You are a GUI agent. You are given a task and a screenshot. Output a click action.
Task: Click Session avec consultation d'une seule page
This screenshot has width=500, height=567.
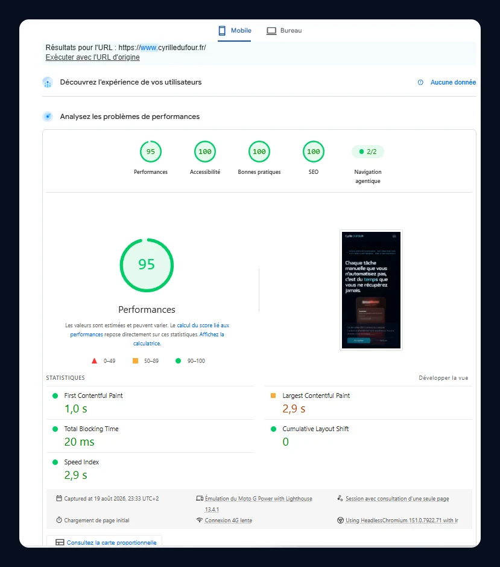point(397,499)
